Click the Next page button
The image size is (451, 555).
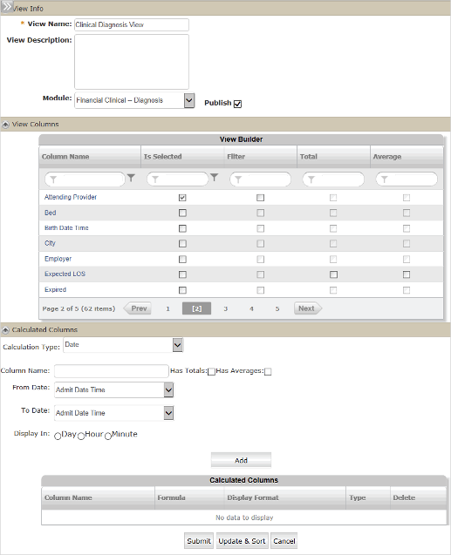click(308, 308)
